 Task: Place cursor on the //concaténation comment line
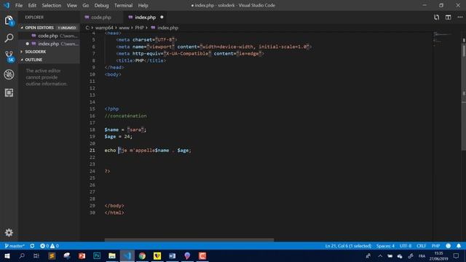pos(125,116)
